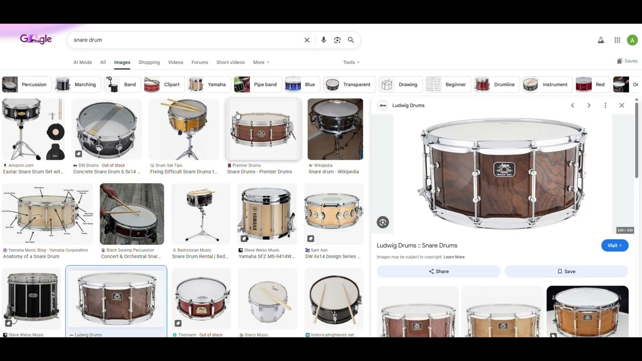The image size is (642, 361).
Task: Select the Blue filter chip
Action: tap(301, 84)
